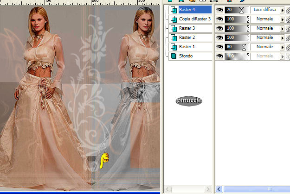This screenshot has height=194, width=290.
Task: Adjust Raster 1 opacity slider showing 80
Action: pyautogui.click(x=237, y=47)
